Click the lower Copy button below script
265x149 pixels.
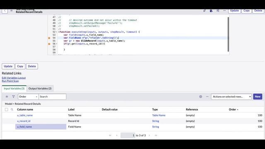[x=20, y=66]
